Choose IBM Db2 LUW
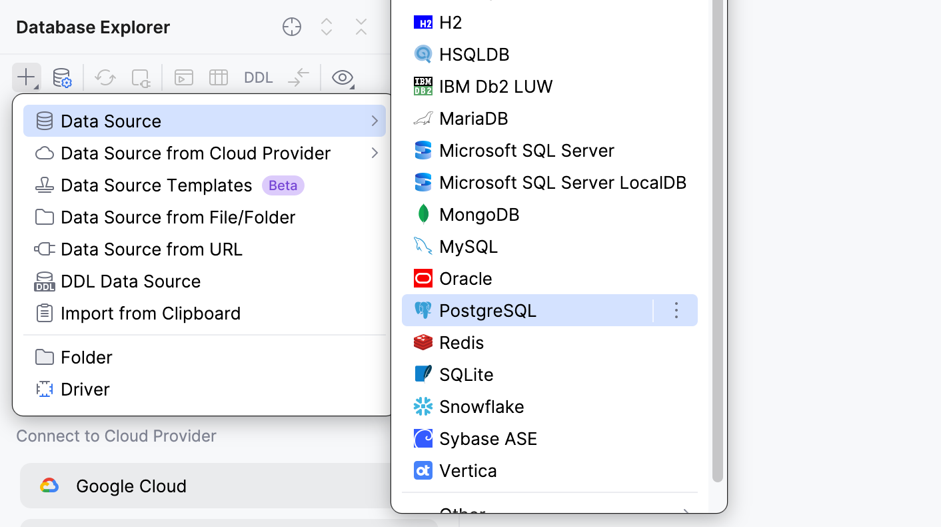941x527 pixels. click(x=550, y=86)
